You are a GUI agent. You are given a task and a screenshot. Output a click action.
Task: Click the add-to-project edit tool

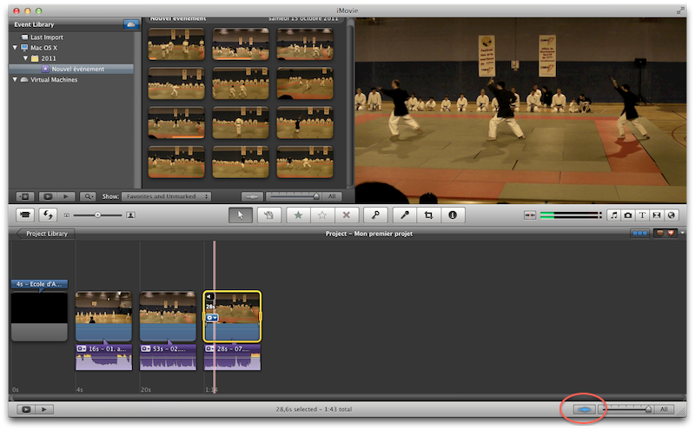coord(268,215)
